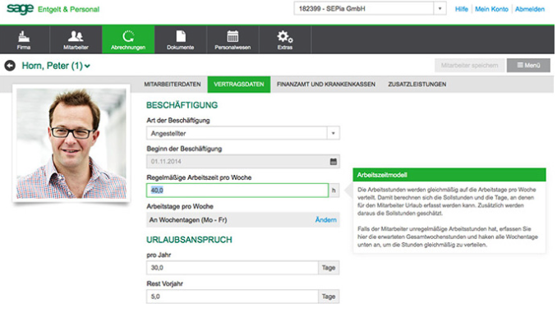
Task: Expand the Horn, Peter (1) employee chevron
Action: 87,66
